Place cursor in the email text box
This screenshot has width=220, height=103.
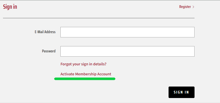point(127,32)
